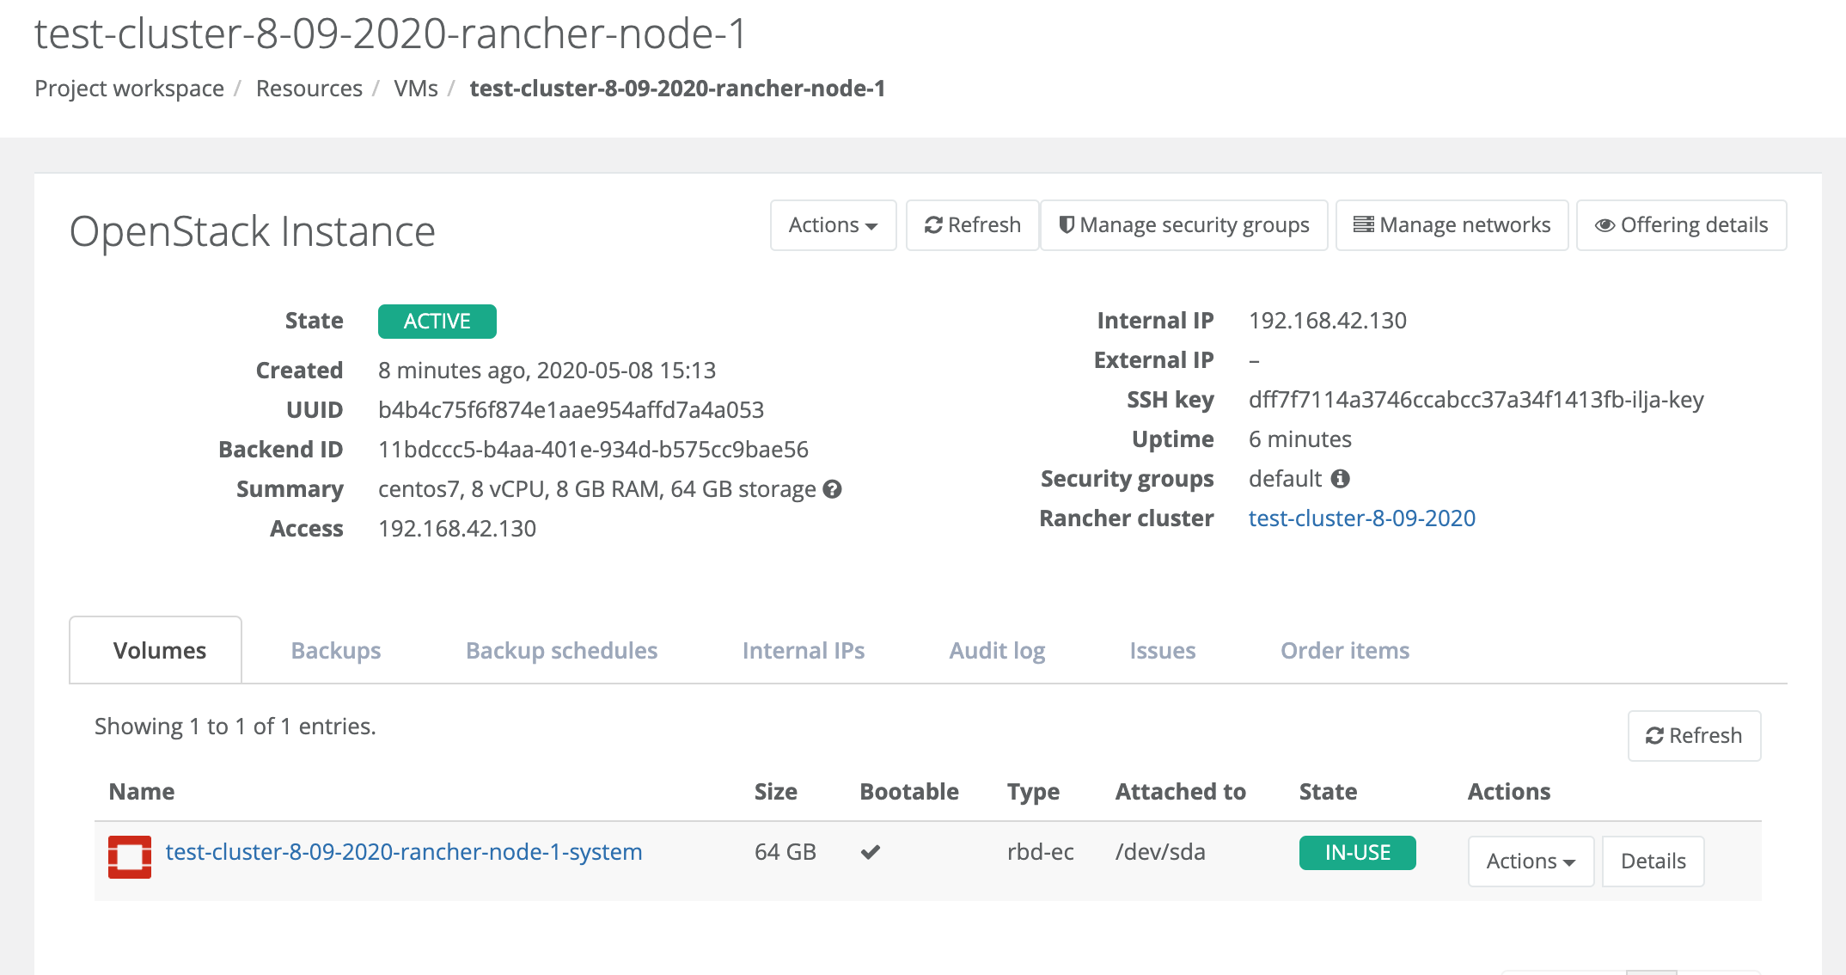
Task: Click the State column header in volumes table
Action: 1328,792
